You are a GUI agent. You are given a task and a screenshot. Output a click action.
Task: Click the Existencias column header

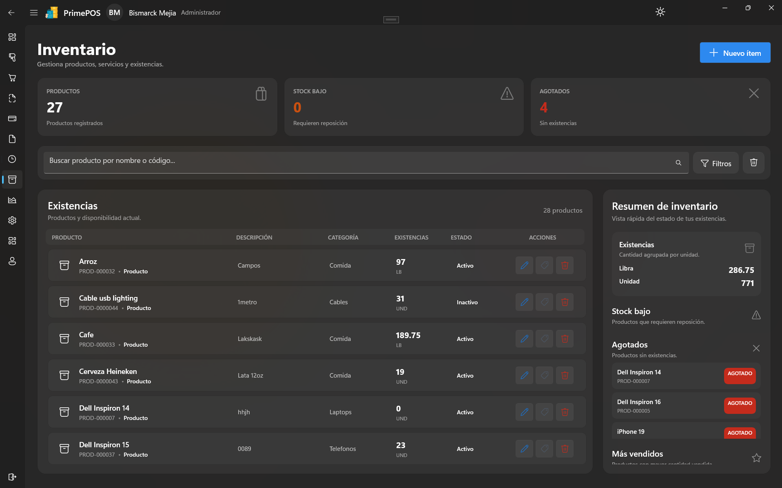(x=411, y=237)
